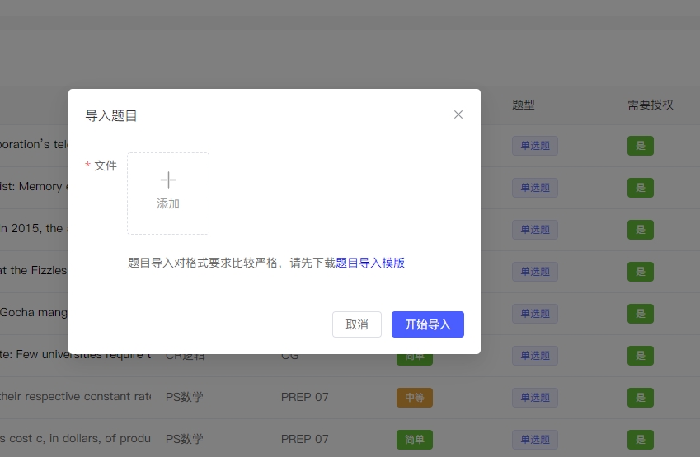Open the 'In 2015, the' question title

31,228
